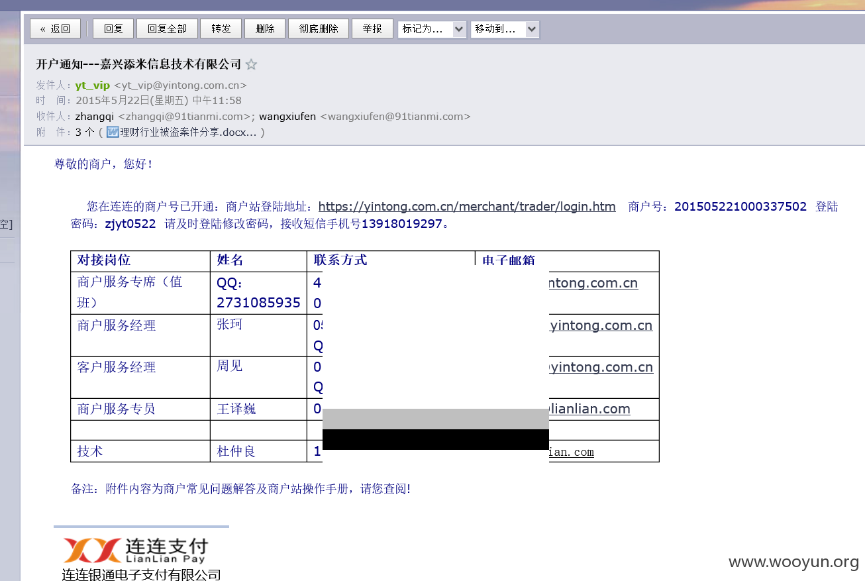Click the email link in 商户服务专席 row
Screen dimensions: 865x581
click(593, 283)
